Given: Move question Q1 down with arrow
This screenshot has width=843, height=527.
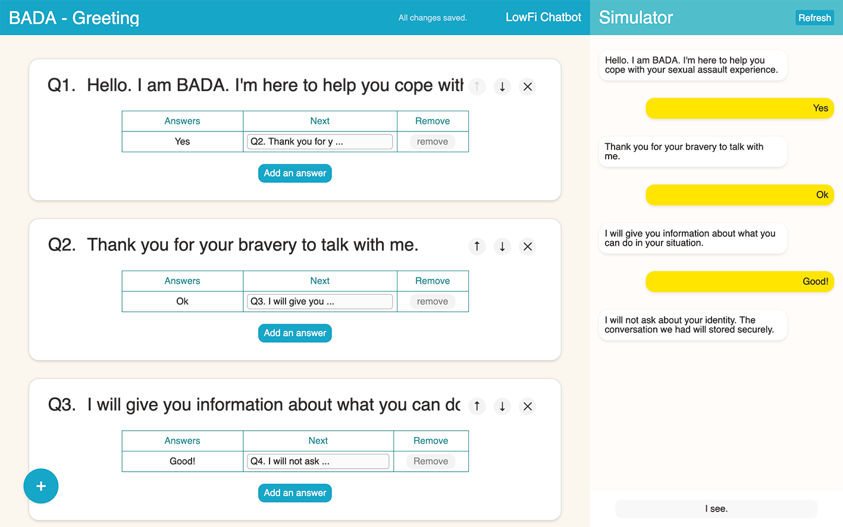Looking at the screenshot, I should tap(502, 87).
